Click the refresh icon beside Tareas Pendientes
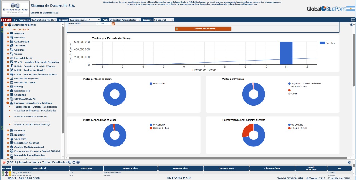The width and height of the screenshot is (356, 180). (x=70, y=162)
